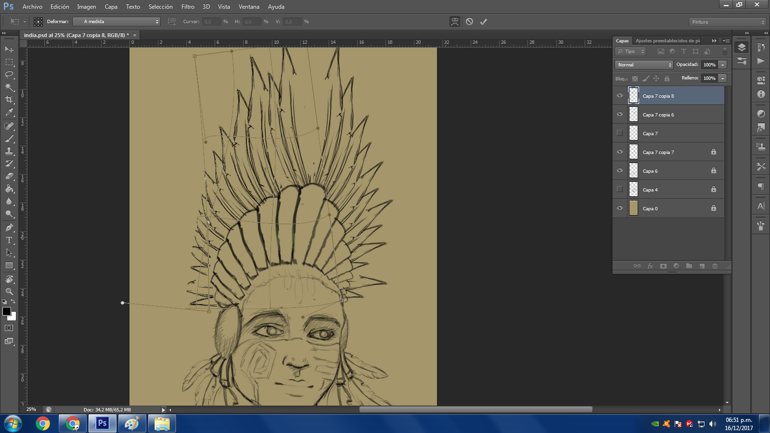Swap foreground and background colors
The height and width of the screenshot is (433, 770).
(x=13, y=302)
